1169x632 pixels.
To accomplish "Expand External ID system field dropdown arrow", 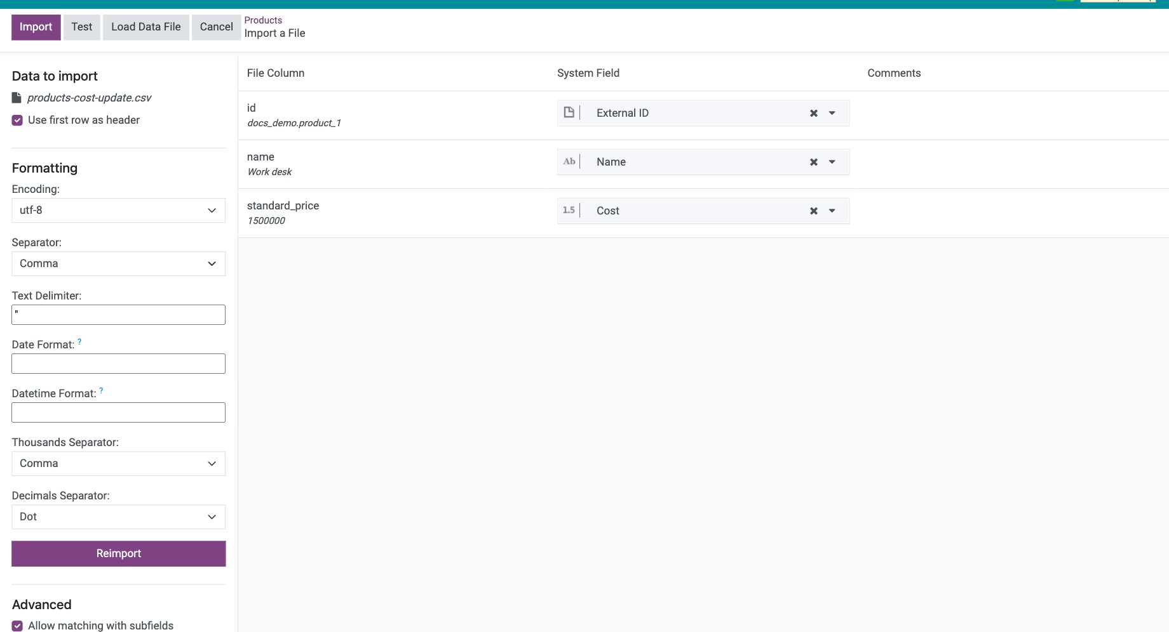I will (832, 113).
